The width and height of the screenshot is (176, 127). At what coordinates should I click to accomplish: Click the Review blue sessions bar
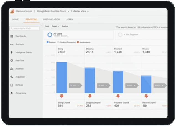146,84
